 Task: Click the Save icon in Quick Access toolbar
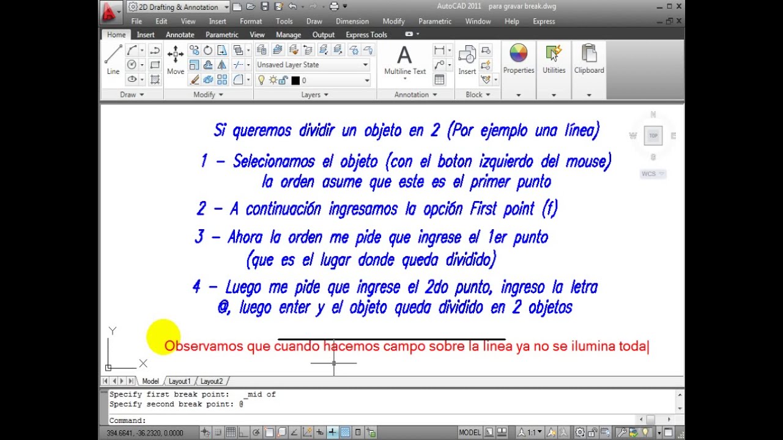[265, 7]
